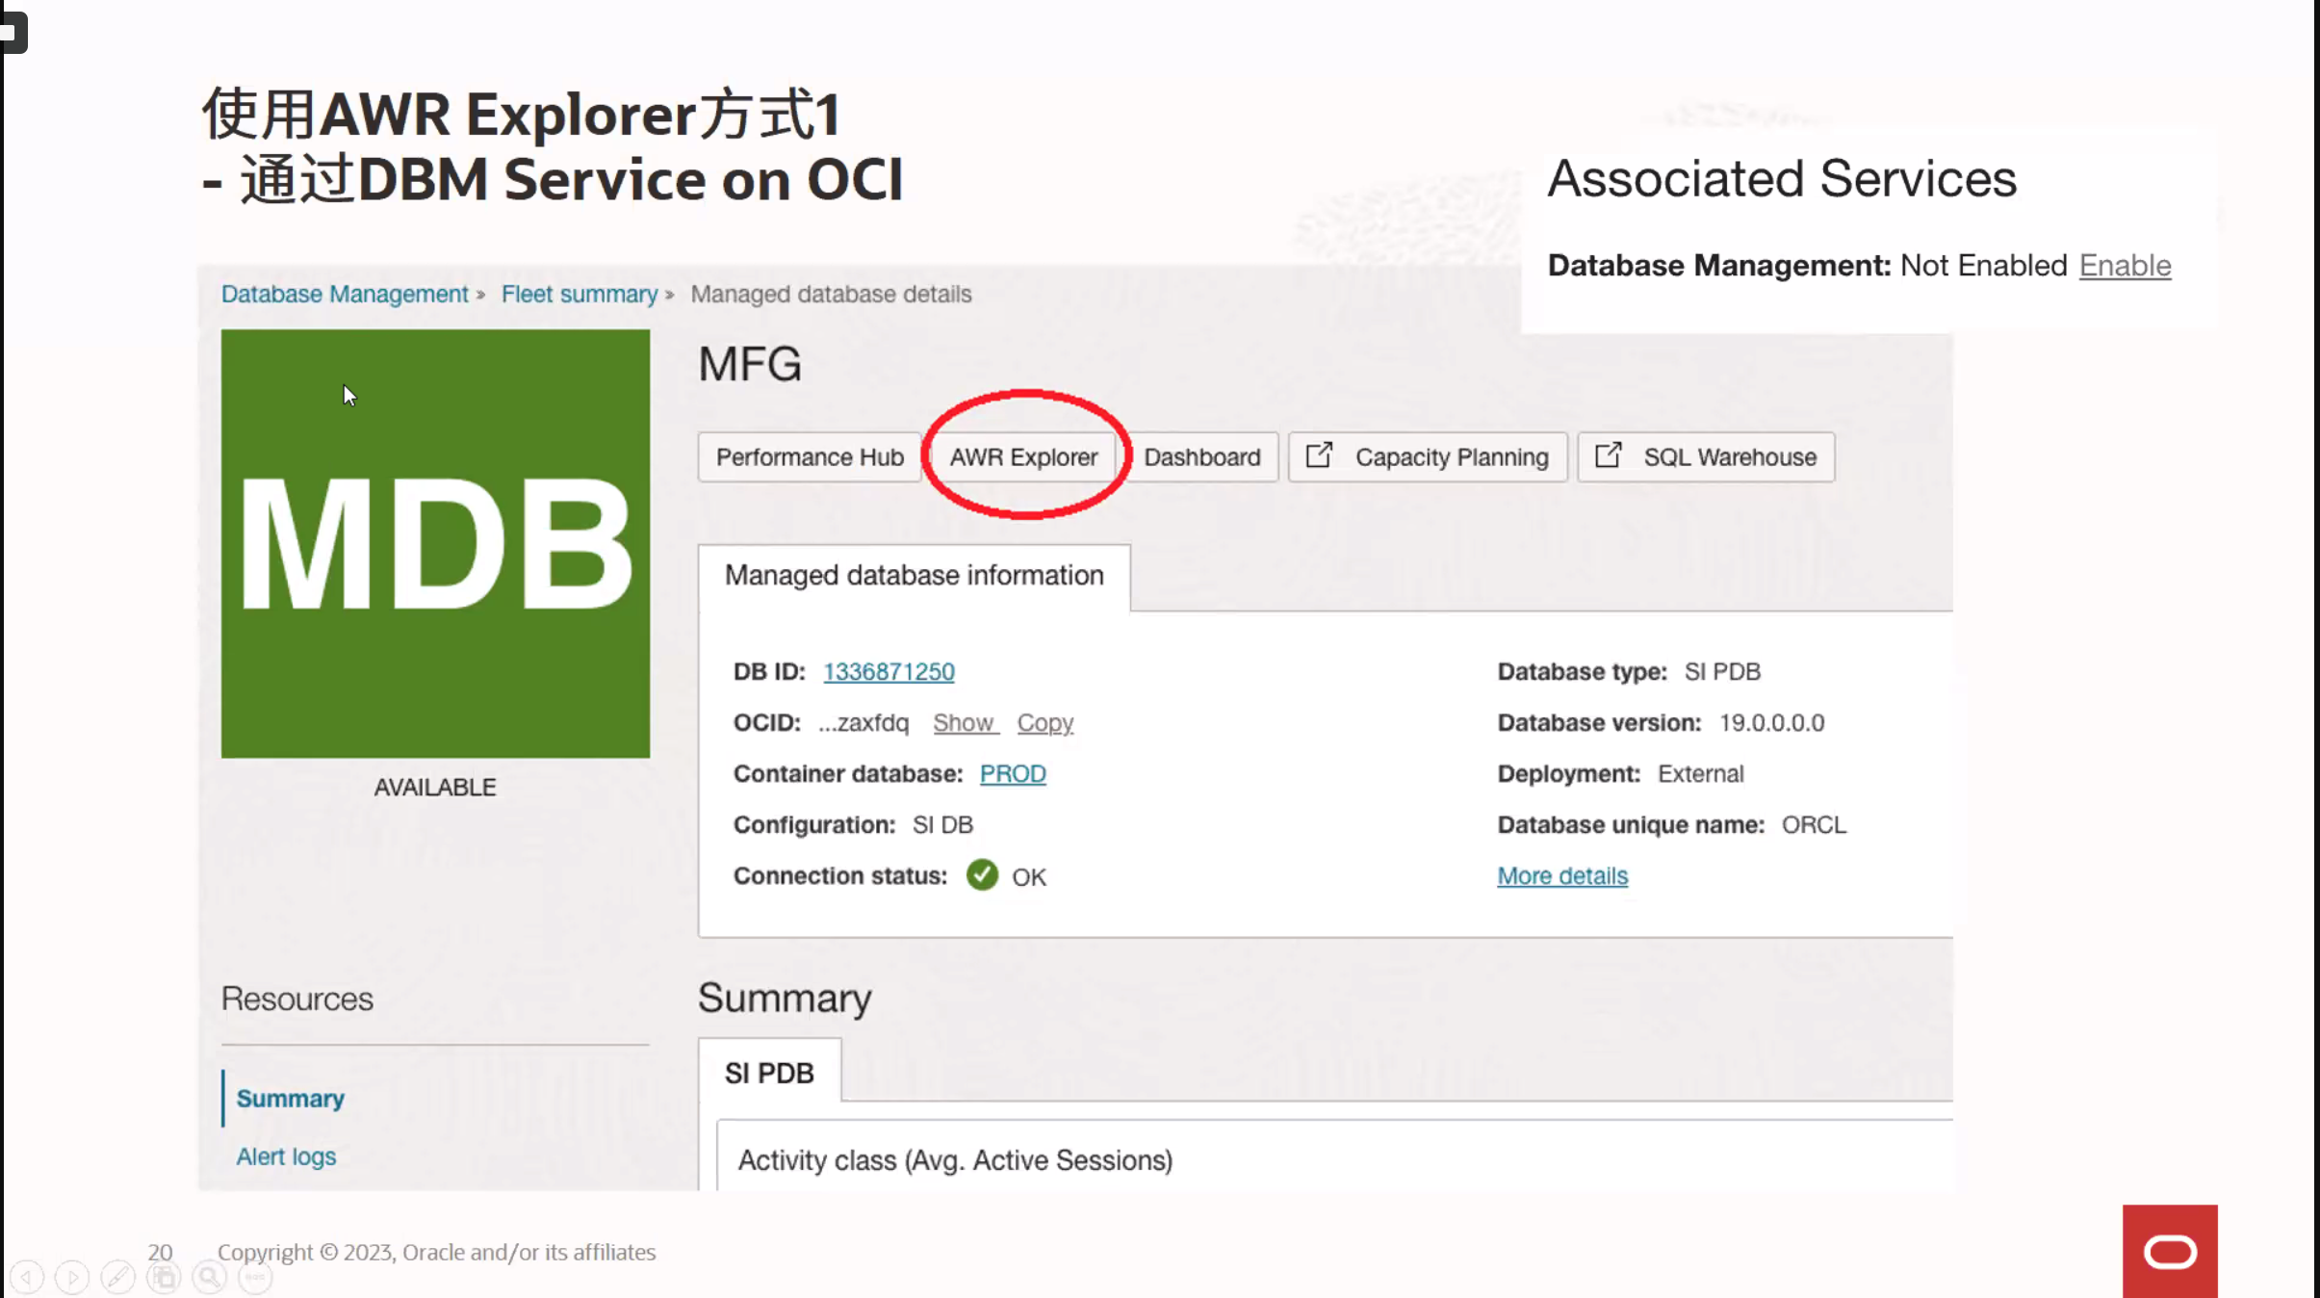Image resolution: width=2320 pixels, height=1298 pixels.
Task: Click the 'Not Enabled' status text
Action: (1983, 265)
